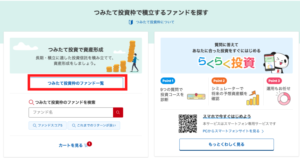Click the スマホで今すぐはじめよう heading

pos(227,116)
